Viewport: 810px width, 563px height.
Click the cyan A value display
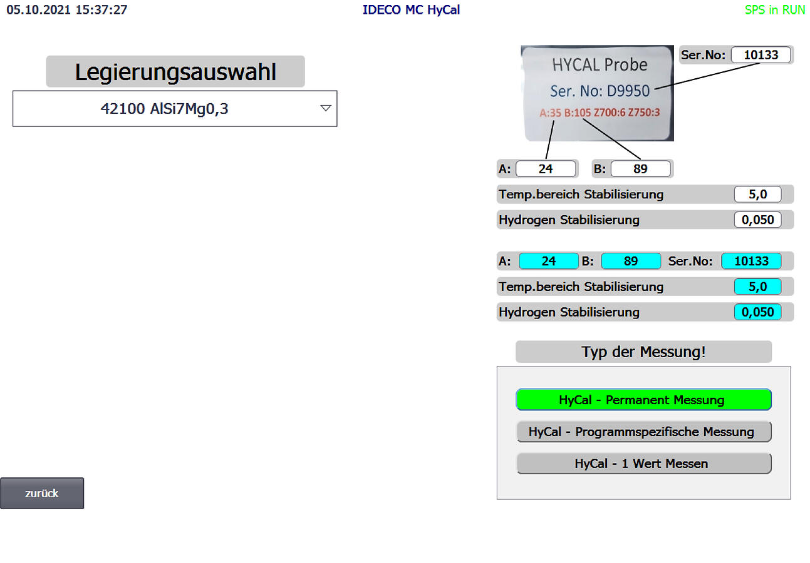coord(548,261)
